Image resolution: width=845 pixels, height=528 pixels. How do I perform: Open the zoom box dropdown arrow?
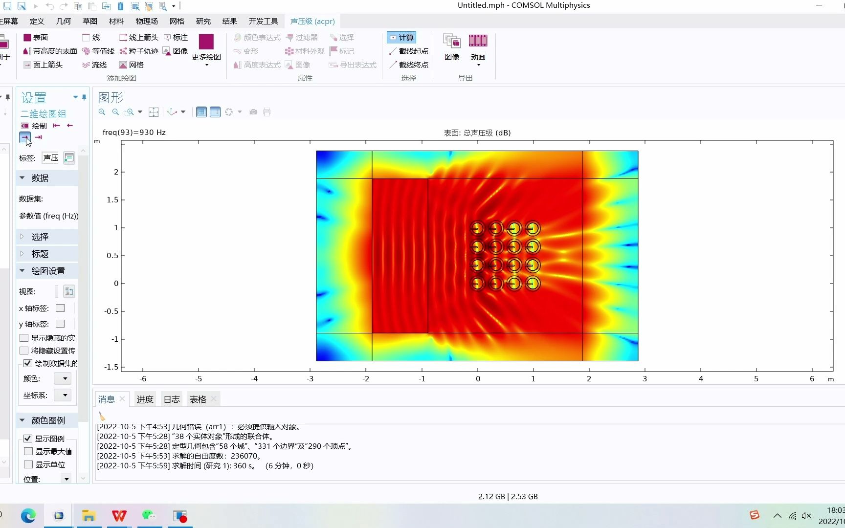[140, 112]
